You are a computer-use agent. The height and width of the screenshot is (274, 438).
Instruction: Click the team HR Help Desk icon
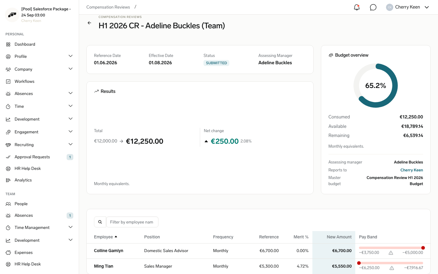tap(8, 264)
